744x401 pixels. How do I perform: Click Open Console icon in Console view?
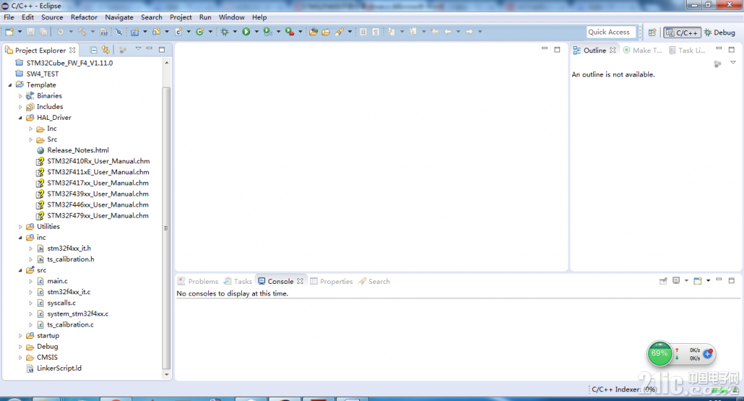[697, 281]
